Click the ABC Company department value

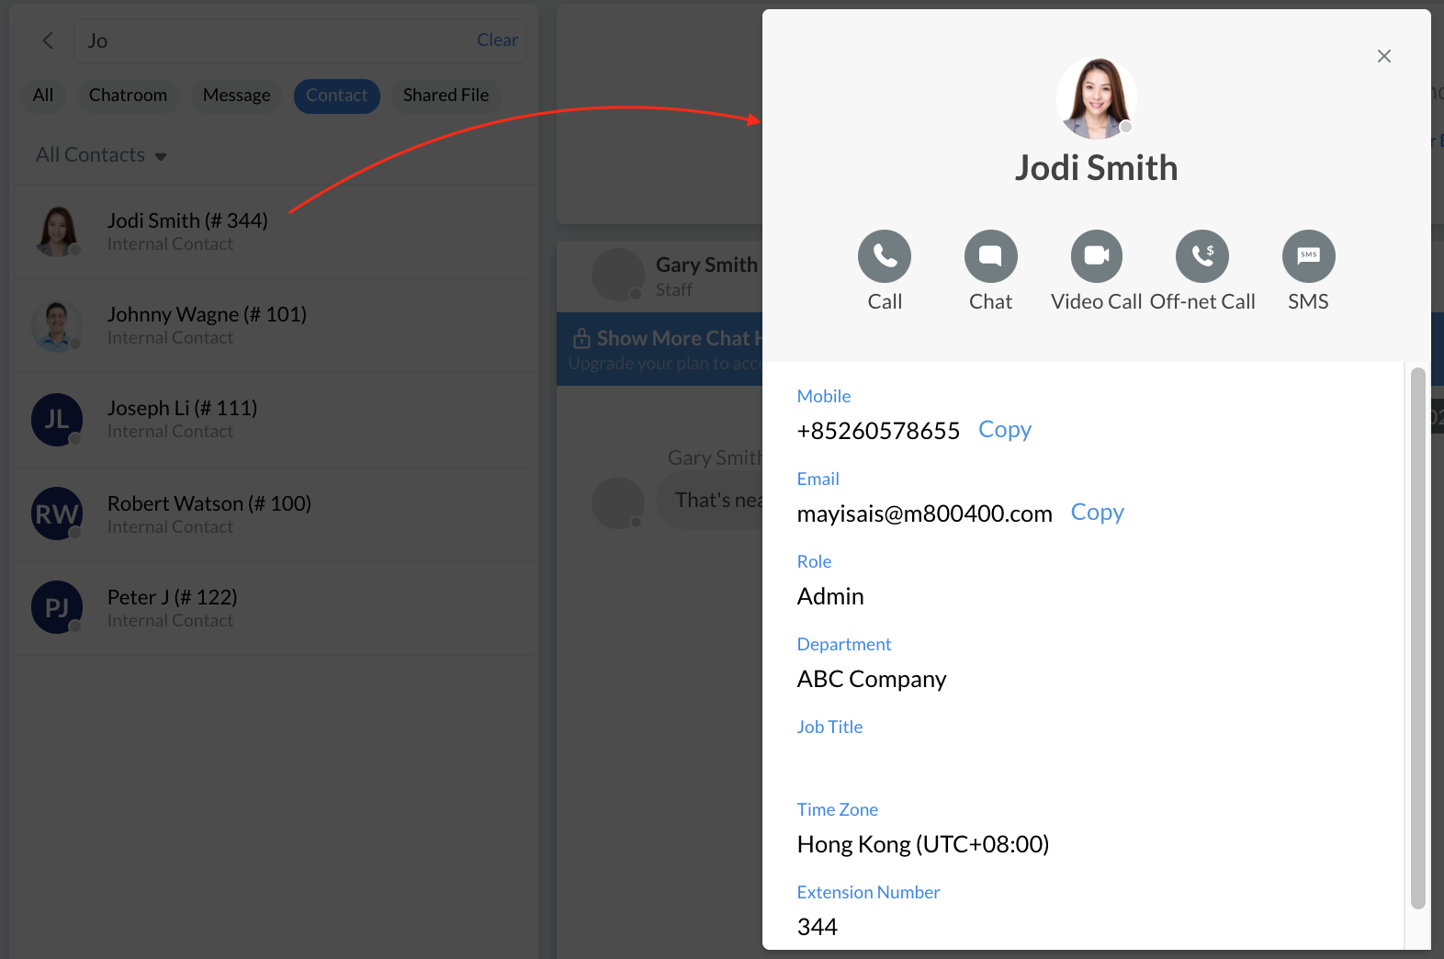(872, 679)
